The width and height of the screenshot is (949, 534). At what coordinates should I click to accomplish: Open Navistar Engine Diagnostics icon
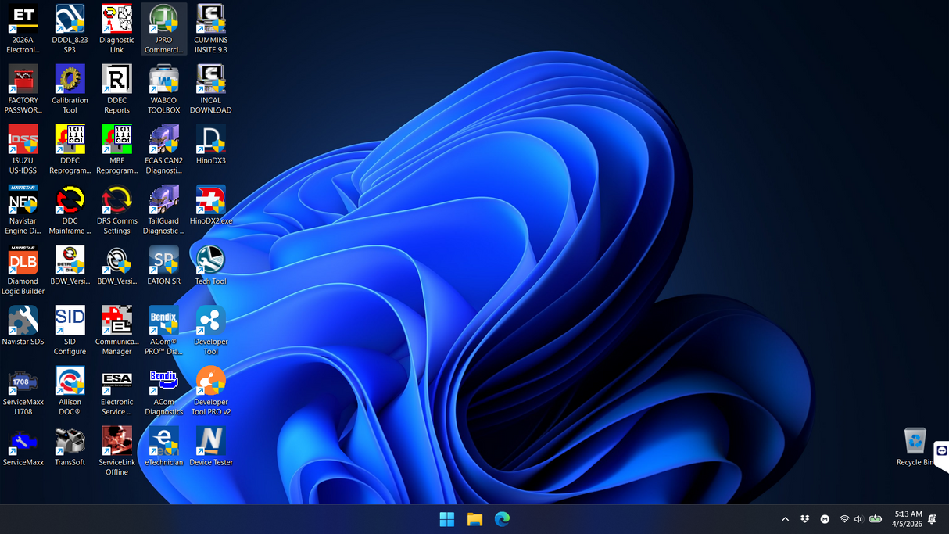[x=23, y=210]
